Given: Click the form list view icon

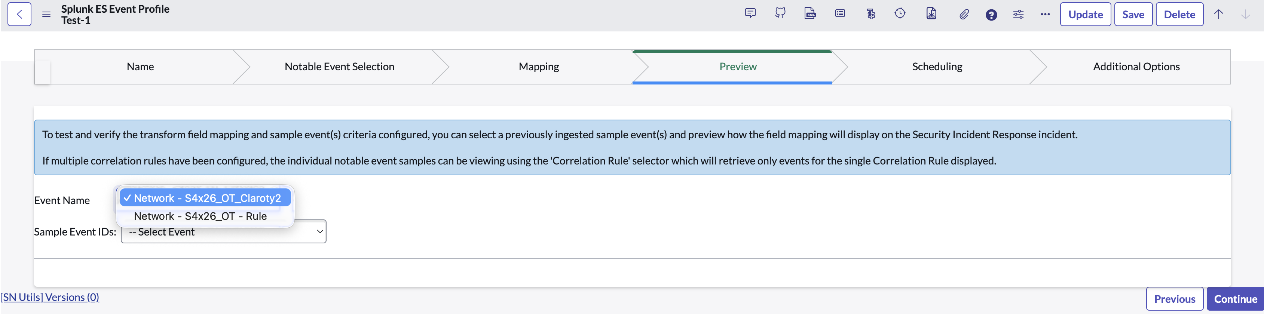Looking at the screenshot, I should coord(840,14).
